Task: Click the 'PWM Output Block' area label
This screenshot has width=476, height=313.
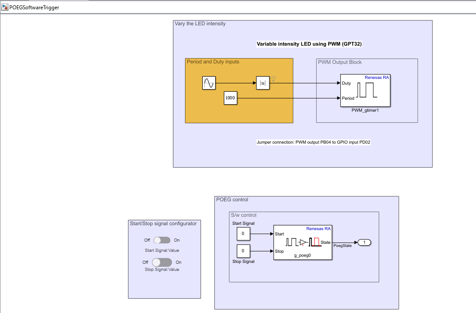Action: [340, 62]
